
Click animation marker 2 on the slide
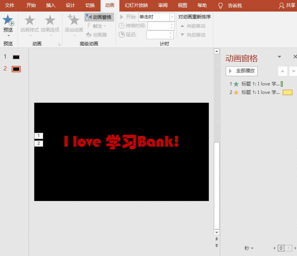(x=39, y=144)
